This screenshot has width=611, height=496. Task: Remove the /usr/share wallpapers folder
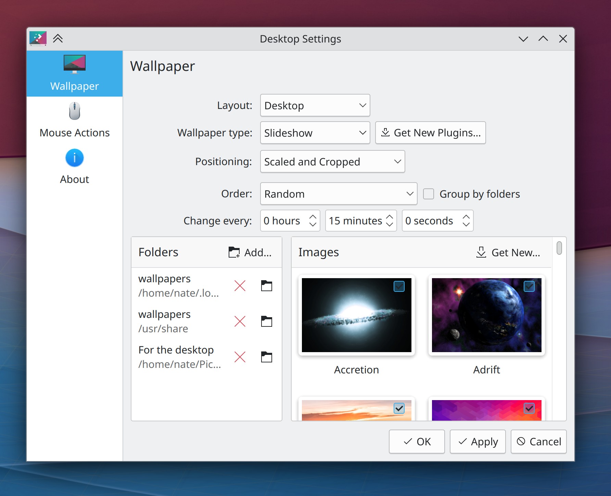tap(240, 321)
